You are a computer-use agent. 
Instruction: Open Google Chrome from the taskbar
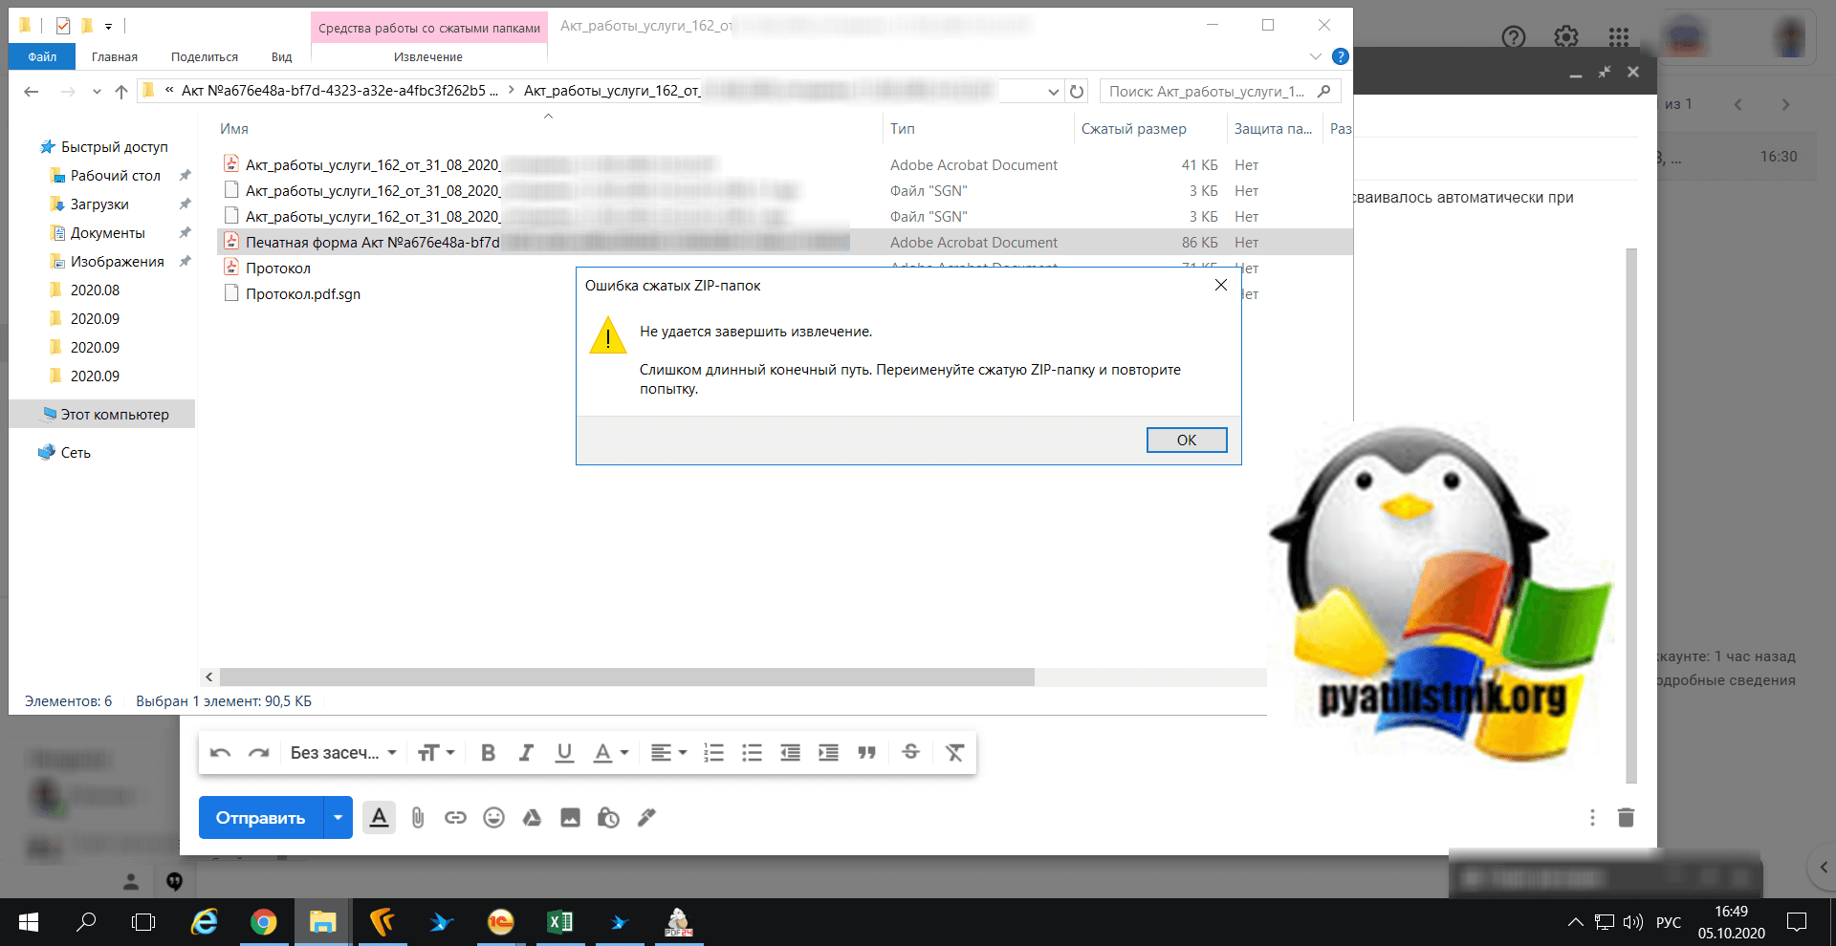click(264, 922)
